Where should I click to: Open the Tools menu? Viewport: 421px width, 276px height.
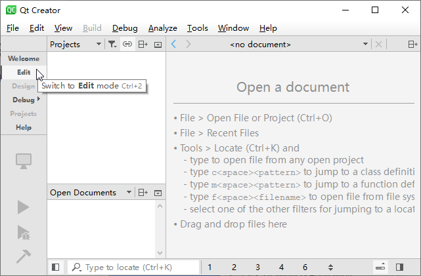point(197,28)
